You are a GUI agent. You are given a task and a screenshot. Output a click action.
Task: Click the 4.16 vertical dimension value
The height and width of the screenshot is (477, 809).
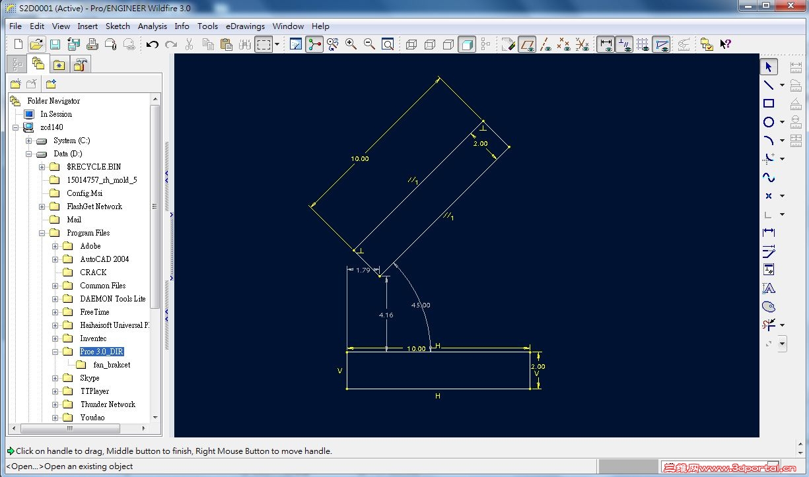(386, 315)
